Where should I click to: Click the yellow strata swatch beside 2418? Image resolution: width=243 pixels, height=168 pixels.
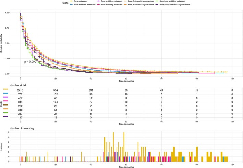6,89
